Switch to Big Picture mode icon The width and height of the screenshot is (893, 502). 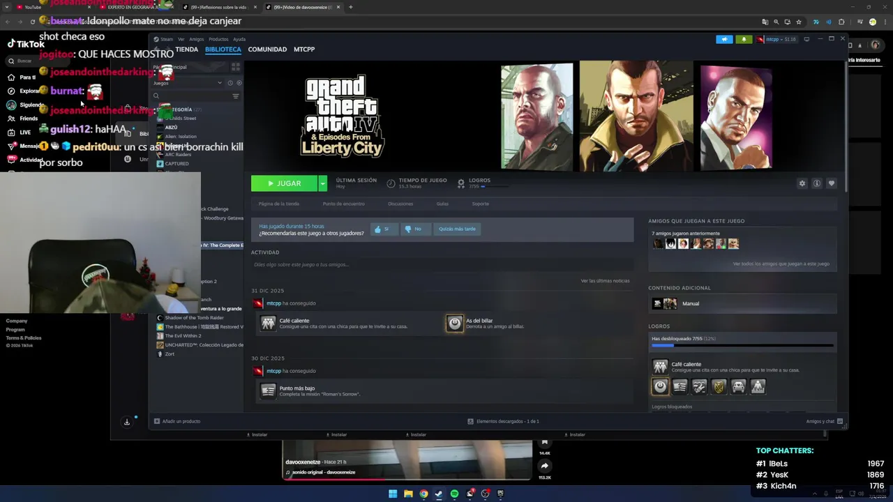[x=806, y=39]
